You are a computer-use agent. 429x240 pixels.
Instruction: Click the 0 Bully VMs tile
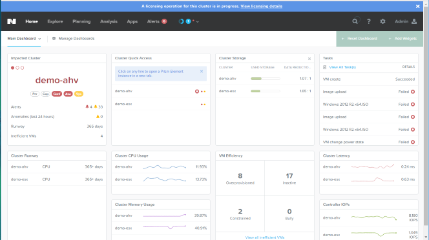pos(289,214)
